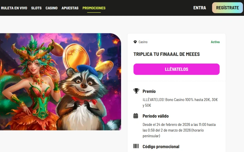The height and width of the screenshot is (152, 244).
Task: Click the Premio section heading
Action: click(149, 92)
